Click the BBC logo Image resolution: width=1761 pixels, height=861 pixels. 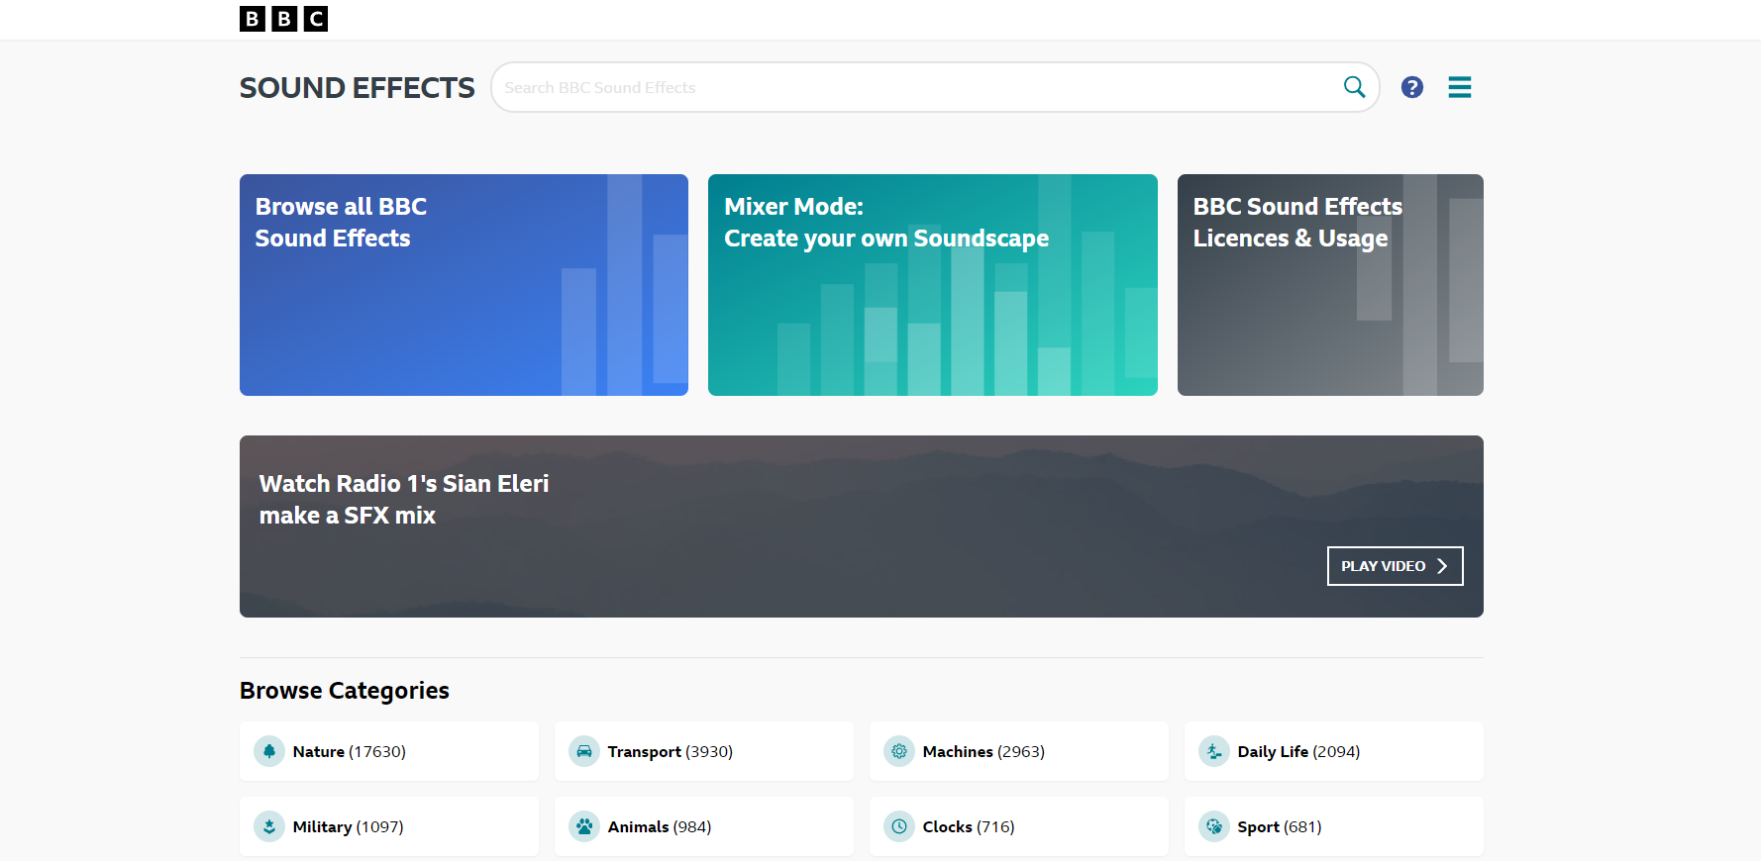283,19
